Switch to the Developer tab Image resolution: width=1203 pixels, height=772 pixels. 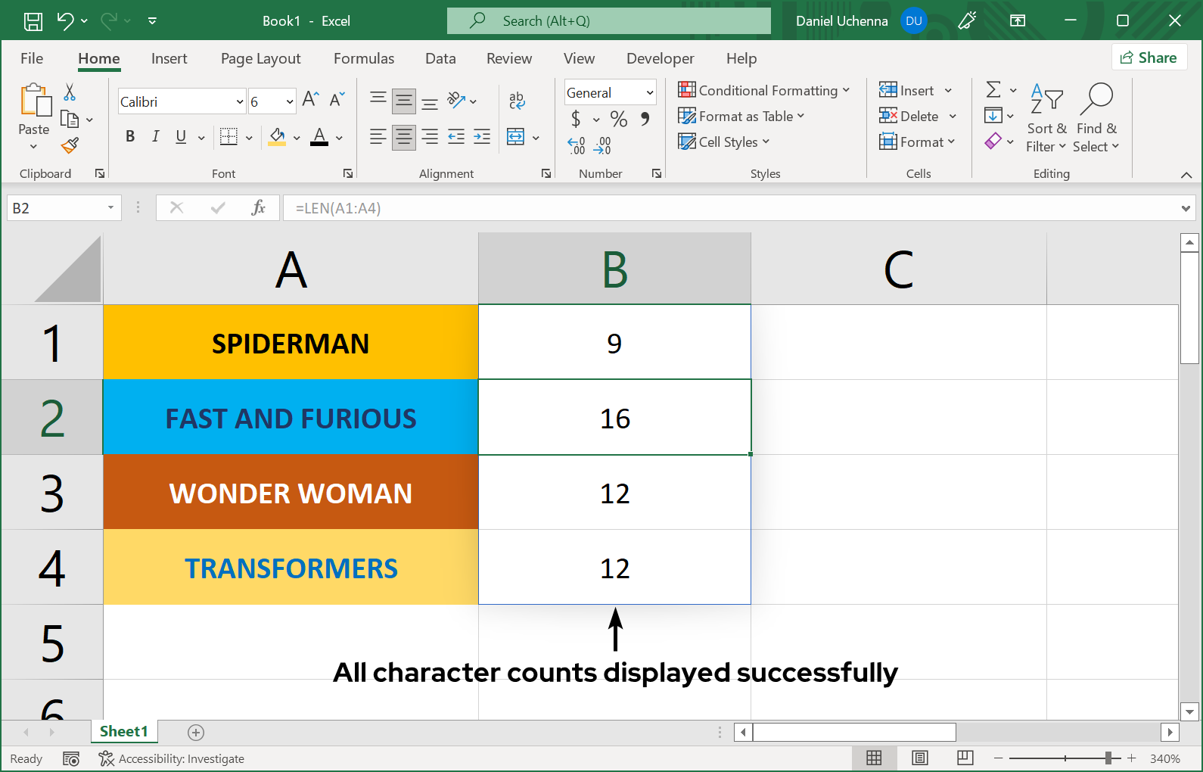(x=661, y=58)
